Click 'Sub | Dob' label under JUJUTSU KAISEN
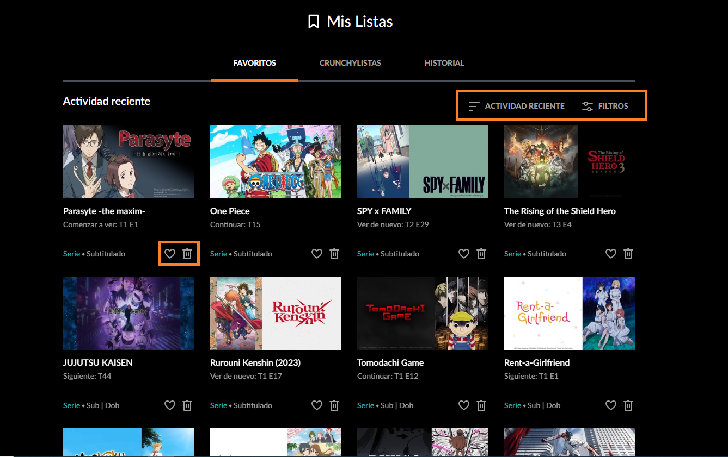Screen dimensions: 728x457 click(x=103, y=405)
